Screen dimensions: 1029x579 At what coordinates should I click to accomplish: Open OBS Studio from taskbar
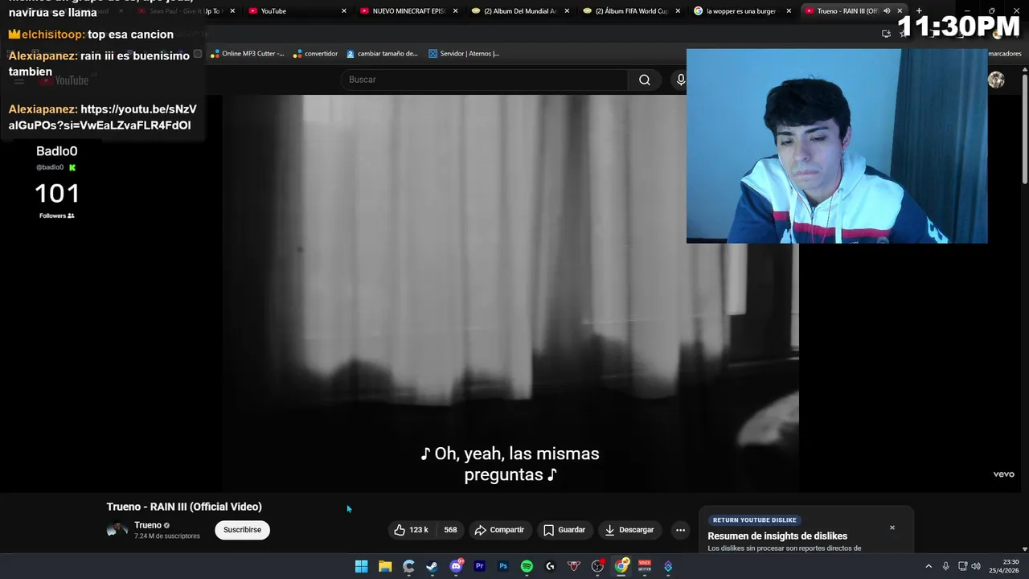pos(597,566)
